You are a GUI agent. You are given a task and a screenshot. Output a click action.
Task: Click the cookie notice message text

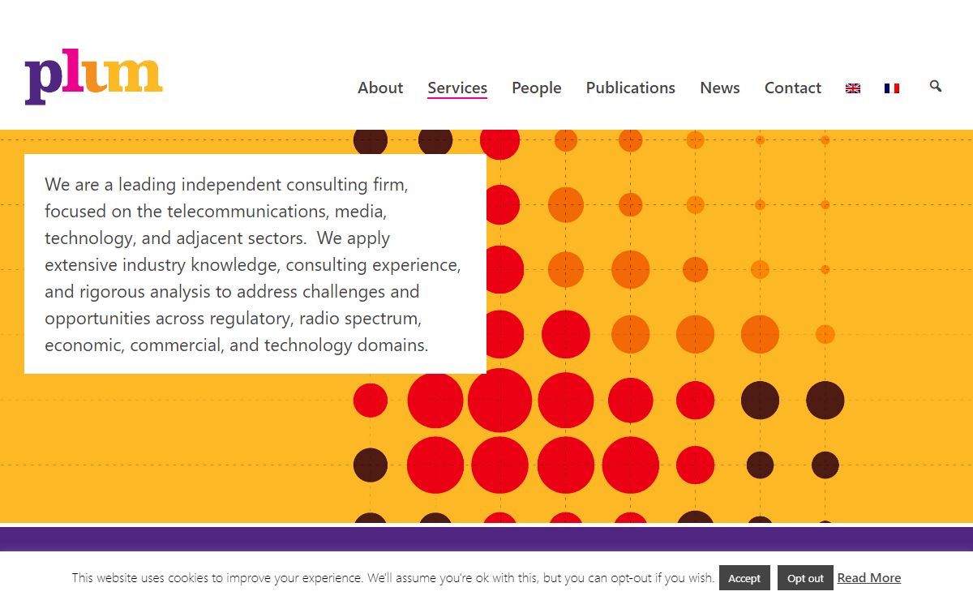coord(393,578)
